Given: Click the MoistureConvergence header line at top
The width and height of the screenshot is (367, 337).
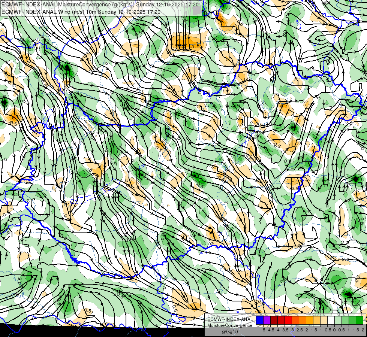Looking at the screenshot, I should point(100,4).
